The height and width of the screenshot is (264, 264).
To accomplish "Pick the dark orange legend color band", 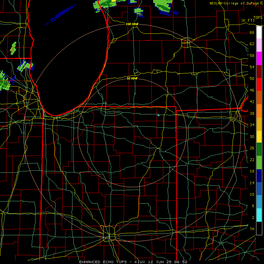I will click(x=259, y=97).
